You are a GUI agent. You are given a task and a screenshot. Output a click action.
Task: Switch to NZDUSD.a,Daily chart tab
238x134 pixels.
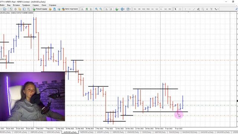pos(87,133)
